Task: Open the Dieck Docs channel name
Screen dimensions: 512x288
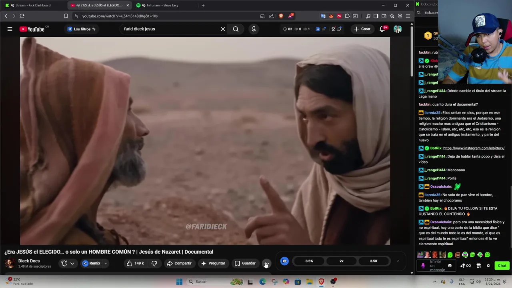Action: click(x=29, y=261)
